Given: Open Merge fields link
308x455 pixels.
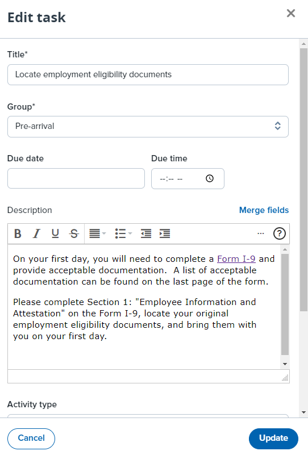Looking at the screenshot, I should click(264, 210).
